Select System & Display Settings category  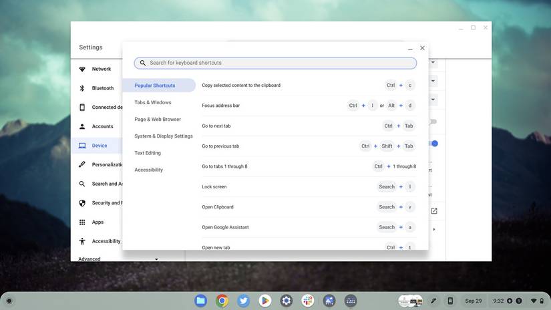click(164, 136)
